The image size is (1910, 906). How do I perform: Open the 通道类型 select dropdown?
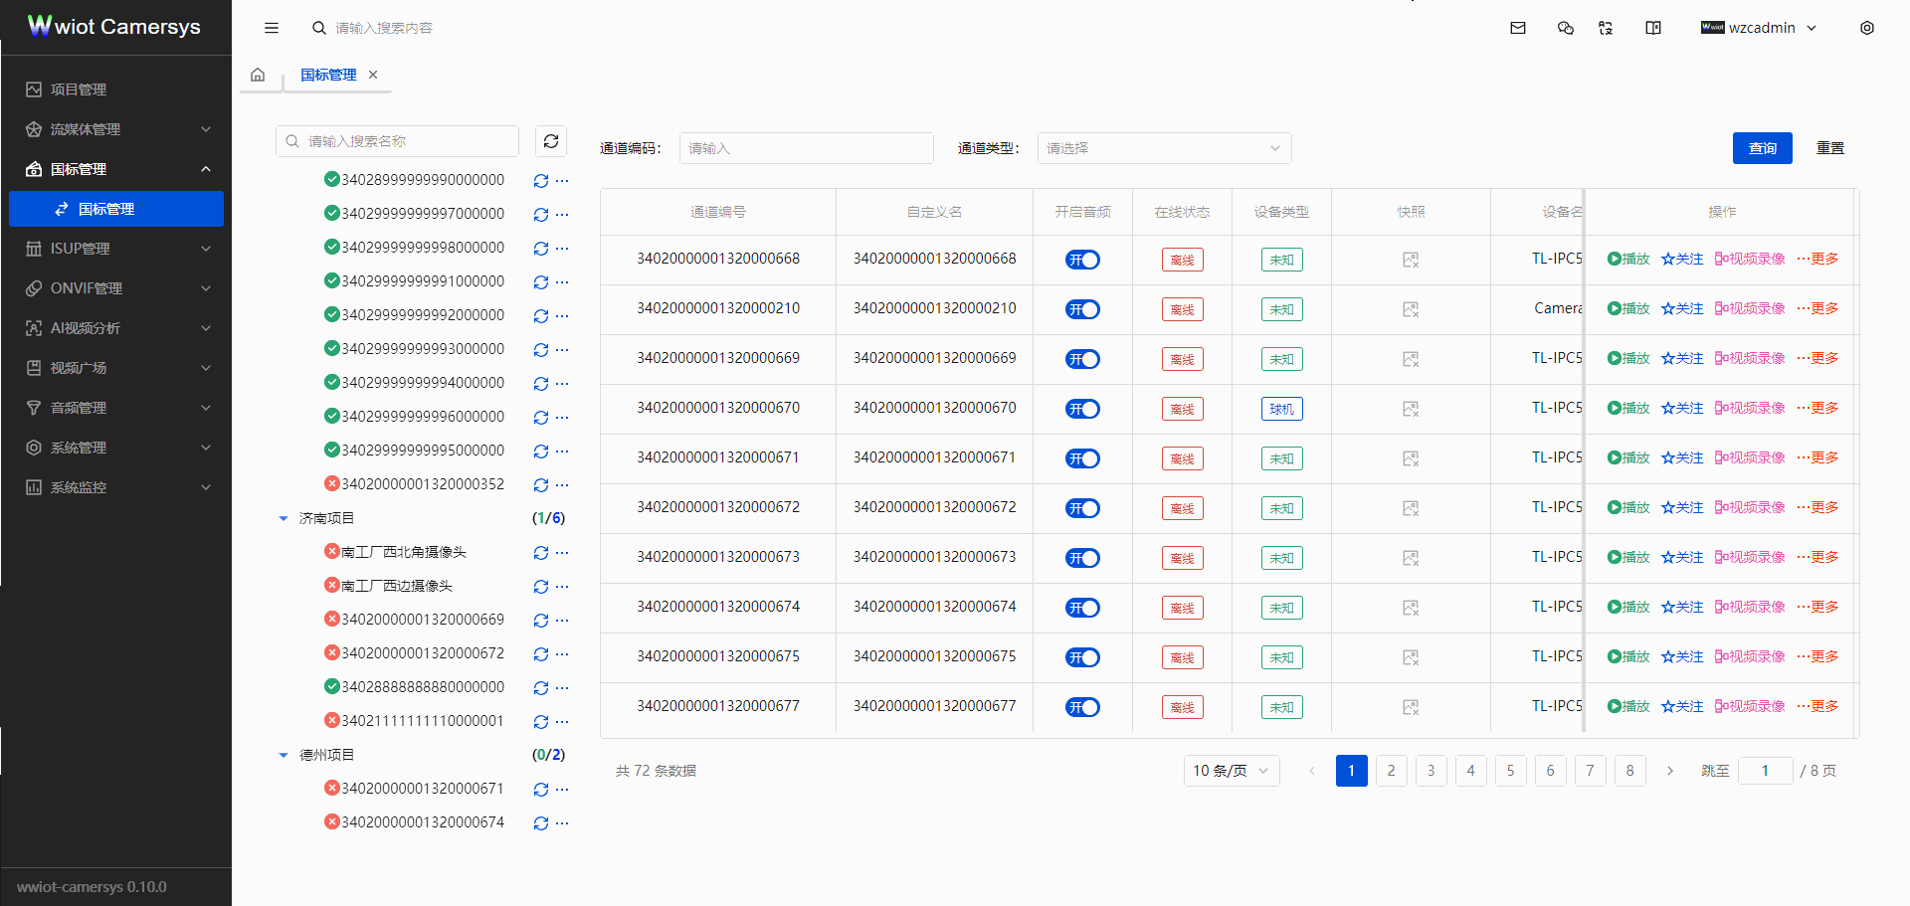tap(1164, 147)
